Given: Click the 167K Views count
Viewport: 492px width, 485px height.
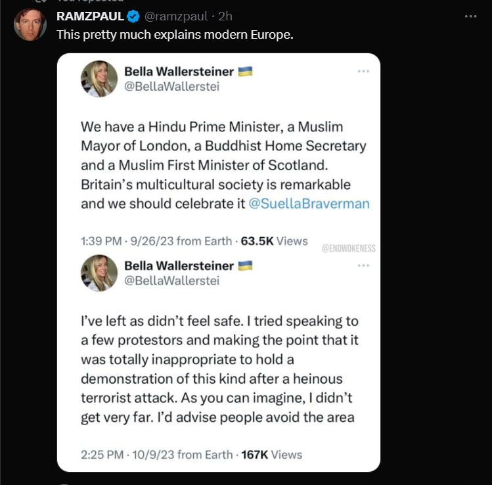Looking at the screenshot, I should point(271,454).
